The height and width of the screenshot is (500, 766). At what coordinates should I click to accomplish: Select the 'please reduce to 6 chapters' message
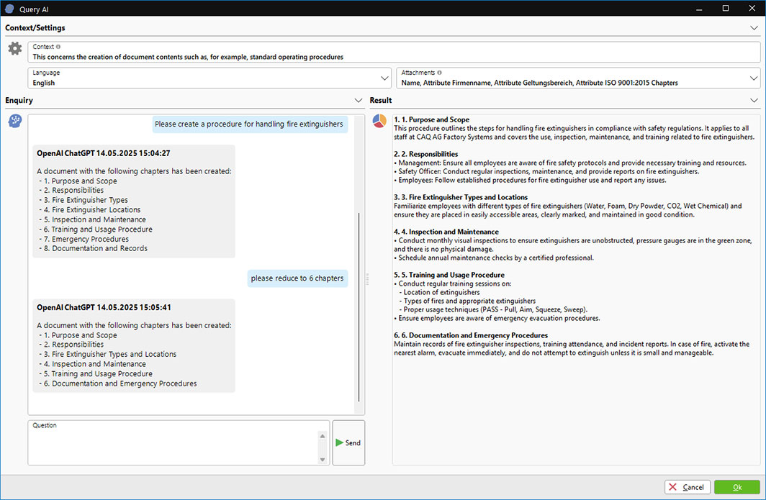pyautogui.click(x=297, y=278)
